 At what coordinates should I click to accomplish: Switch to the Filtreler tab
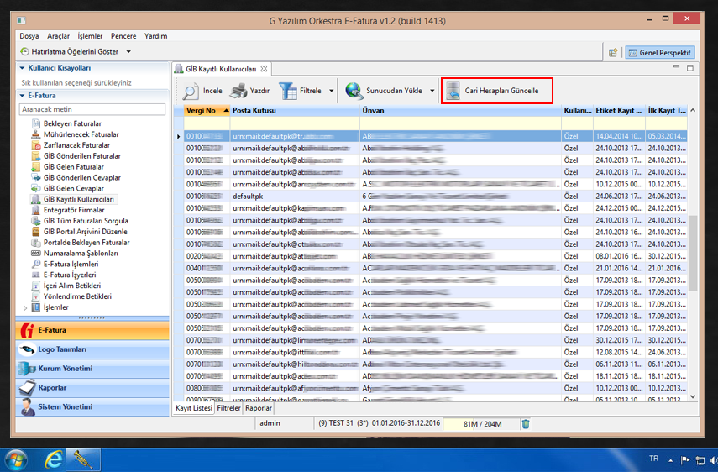228,408
